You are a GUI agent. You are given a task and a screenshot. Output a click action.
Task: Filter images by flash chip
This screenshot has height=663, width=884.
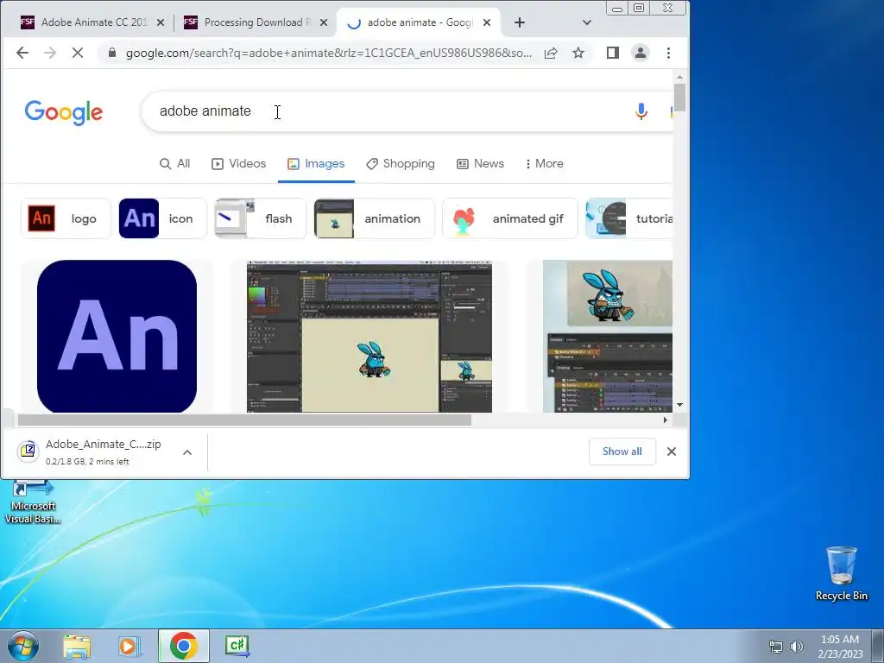click(x=260, y=218)
